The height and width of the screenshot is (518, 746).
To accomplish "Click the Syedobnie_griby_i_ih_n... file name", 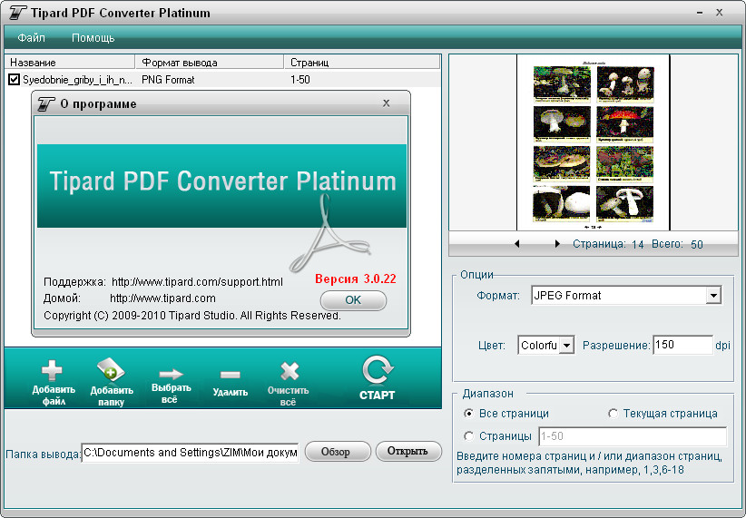I will [77, 80].
